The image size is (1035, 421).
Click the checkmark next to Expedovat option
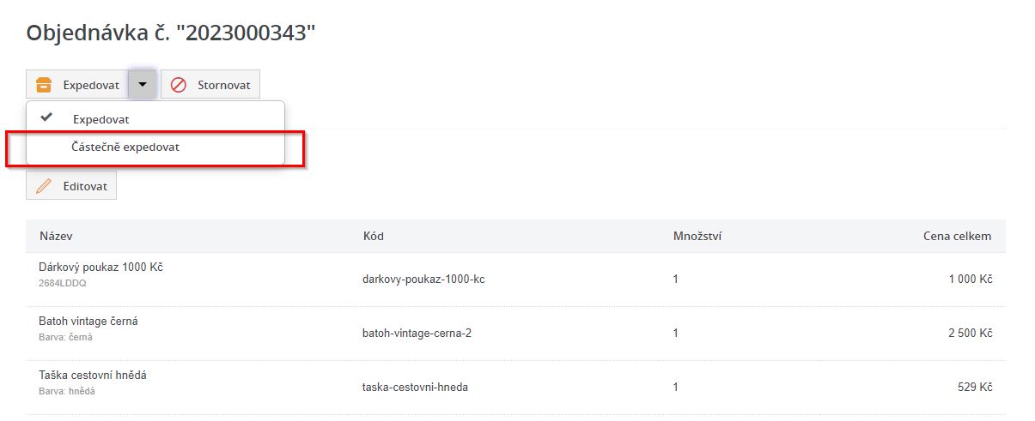click(x=47, y=118)
